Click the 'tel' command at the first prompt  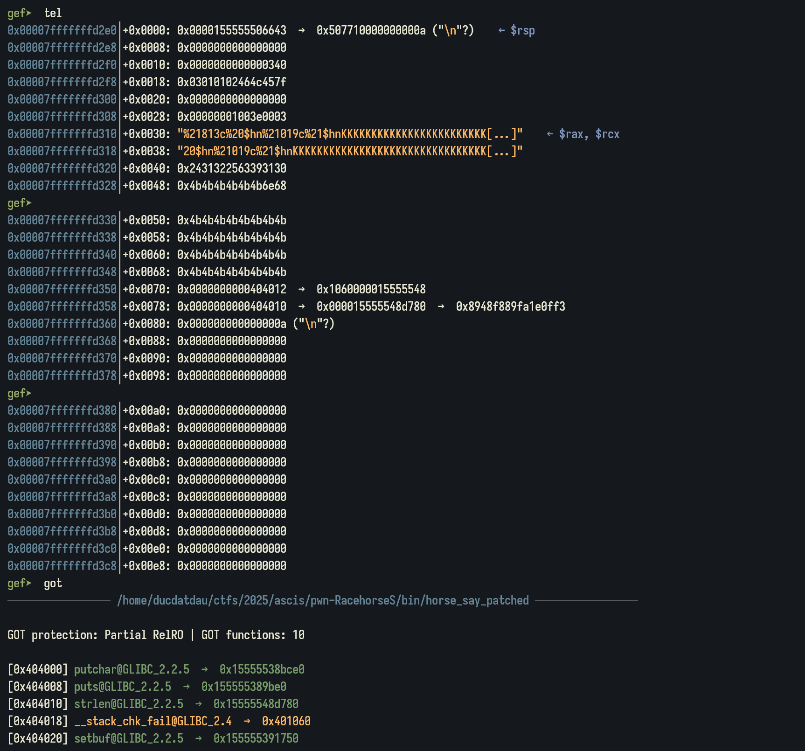click(53, 13)
